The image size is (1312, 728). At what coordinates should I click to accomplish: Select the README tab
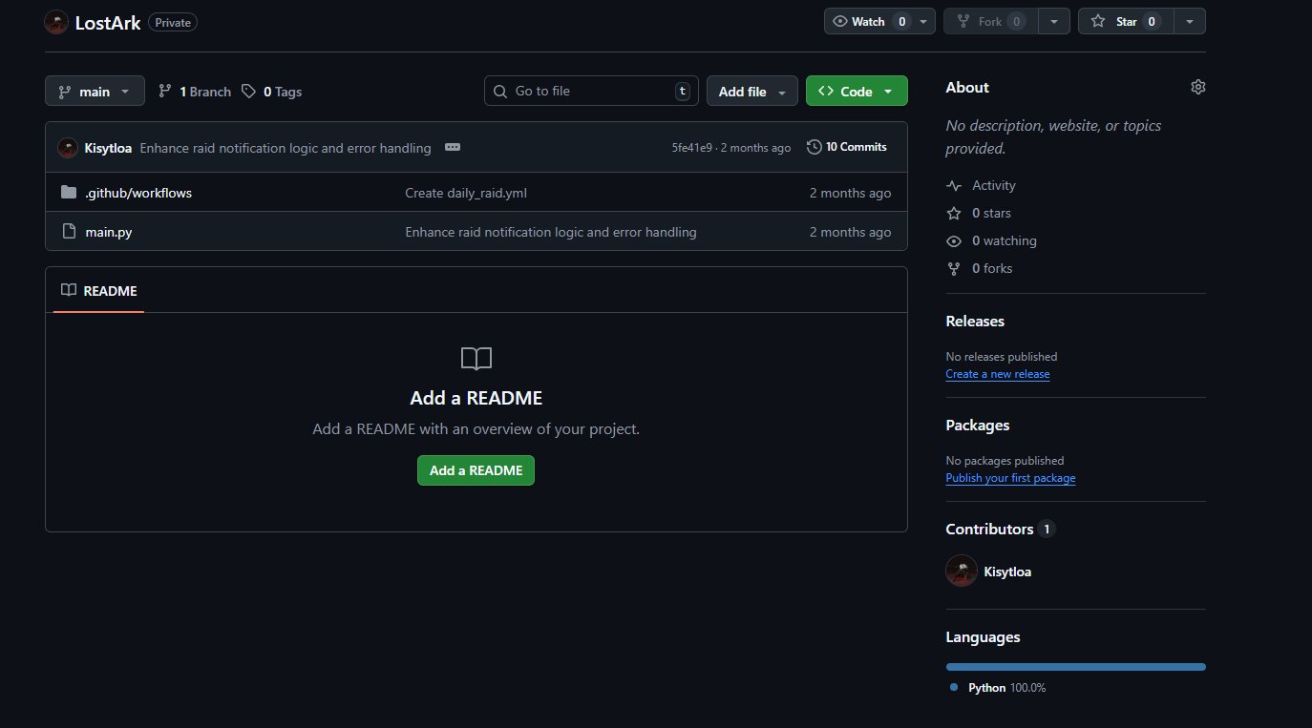point(98,290)
